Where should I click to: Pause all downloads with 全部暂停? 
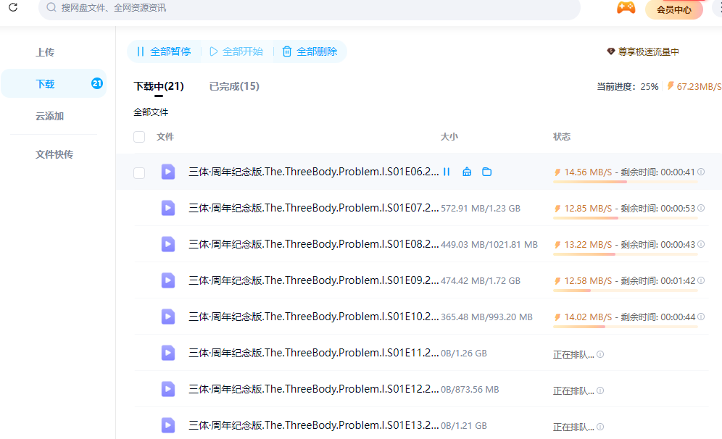pyautogui.click(x=164, y=51)
